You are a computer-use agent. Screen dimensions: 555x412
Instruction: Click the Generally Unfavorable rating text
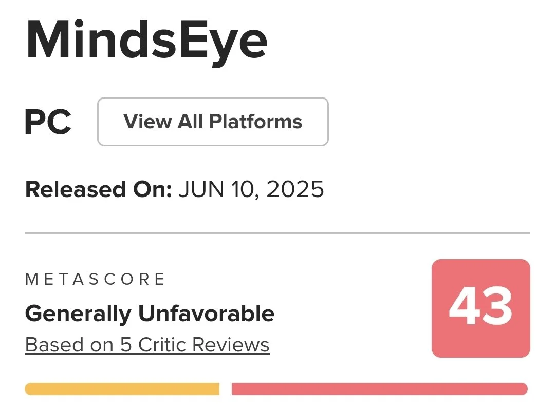click(x=150, y=313)
